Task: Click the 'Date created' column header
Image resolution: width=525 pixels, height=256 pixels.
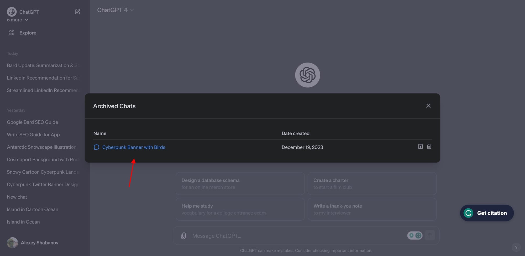Action: (296, 133)
